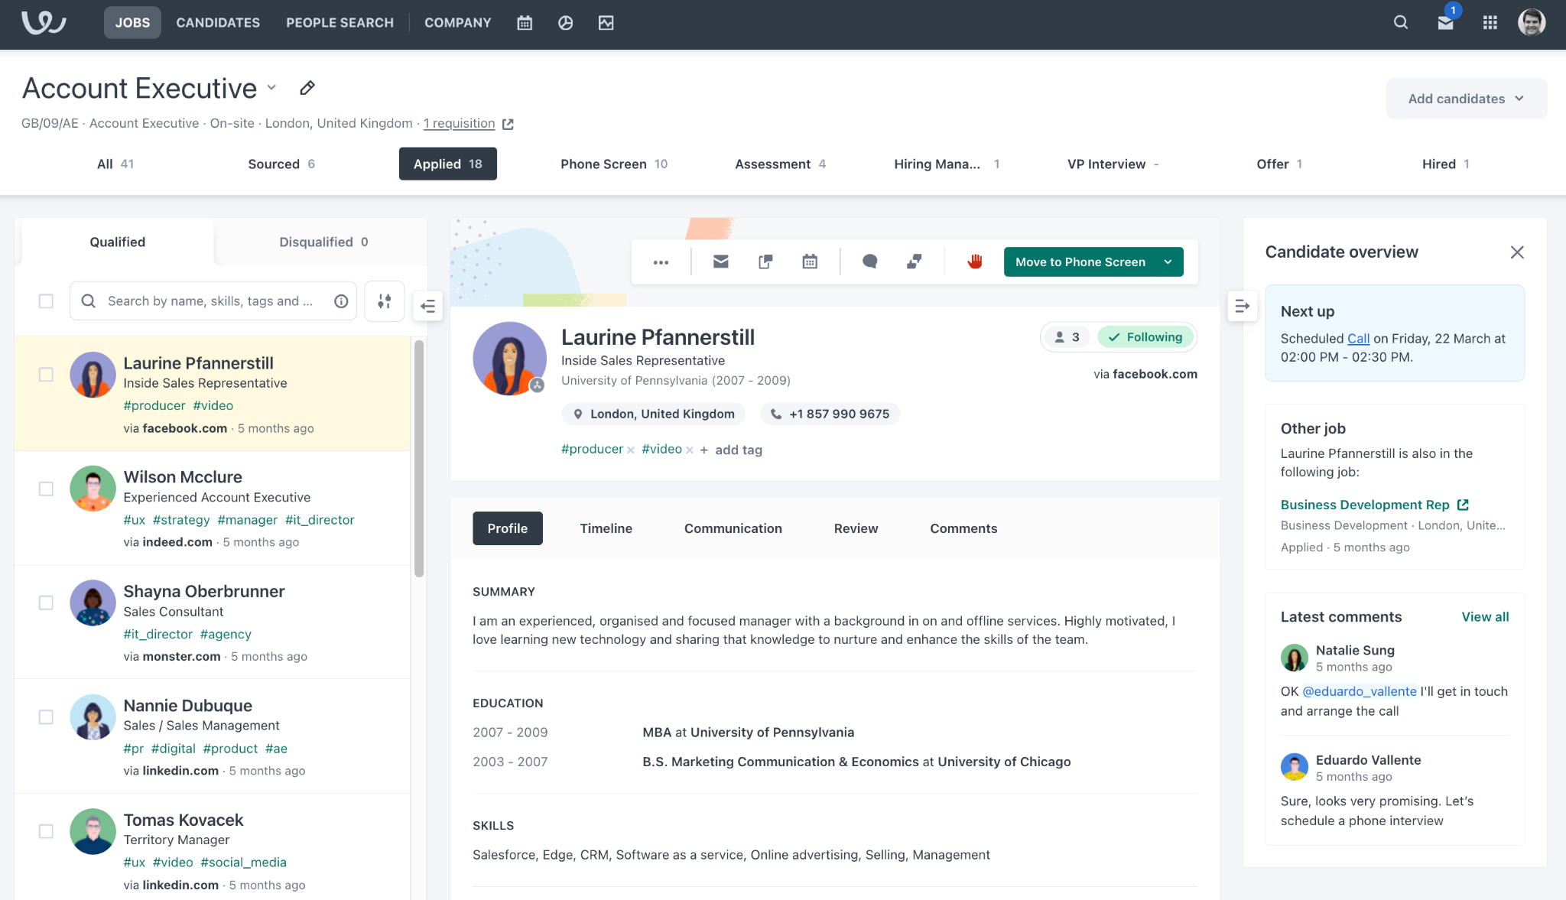Click the speech bubble comment icon
Image resolution: width=1566 pixels, height=900 pixels.
(869, 262)
